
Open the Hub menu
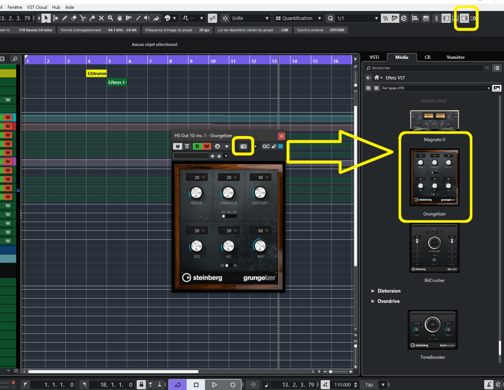(x=56, y=7)
